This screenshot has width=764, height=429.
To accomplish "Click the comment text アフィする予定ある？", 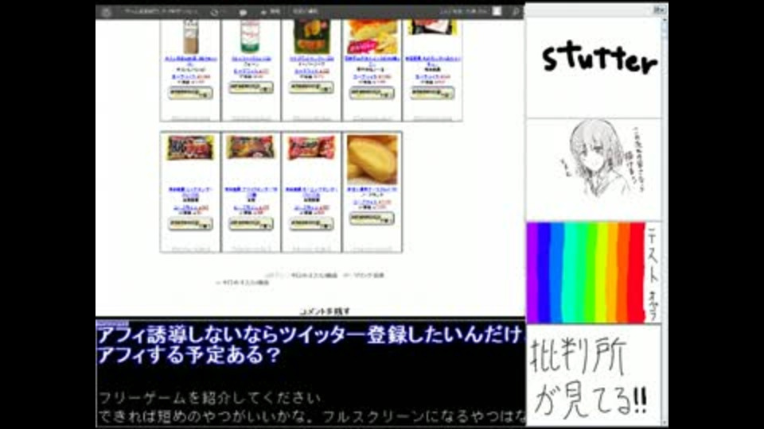I will pyautogui.click(x=189, y=355).
